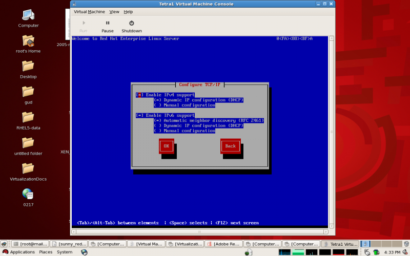Viewport: 410px width, 256px height.
Task: Select the active workspace in the switcher
Action: [365, 244]
